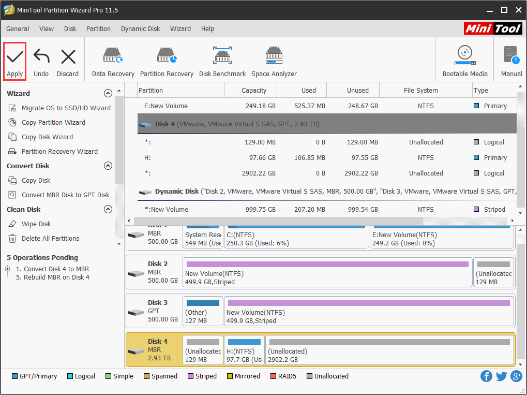This screenshot has height=395, width=527.
Task: Open the Dynamic Disk menu
Action: tap(141, 29)
